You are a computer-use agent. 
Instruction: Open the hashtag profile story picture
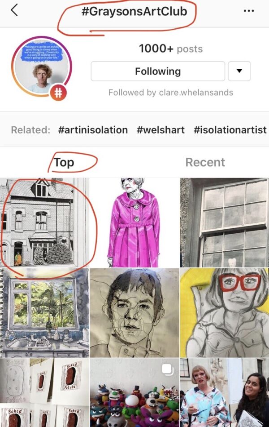point(41,67)
